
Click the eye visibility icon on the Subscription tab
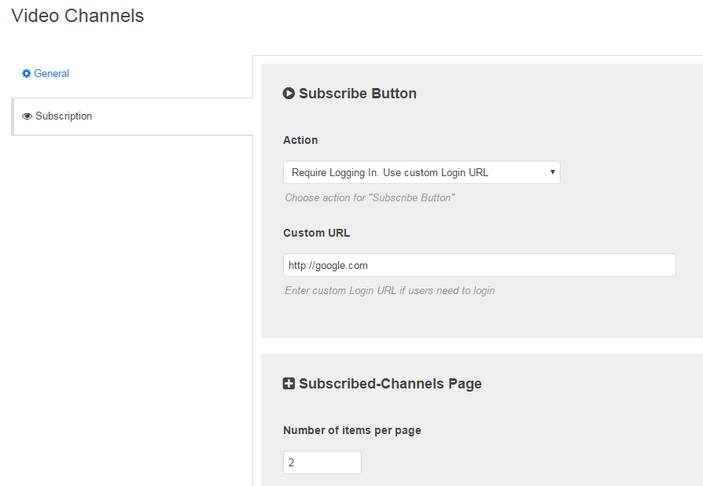[x=27, y=116]
